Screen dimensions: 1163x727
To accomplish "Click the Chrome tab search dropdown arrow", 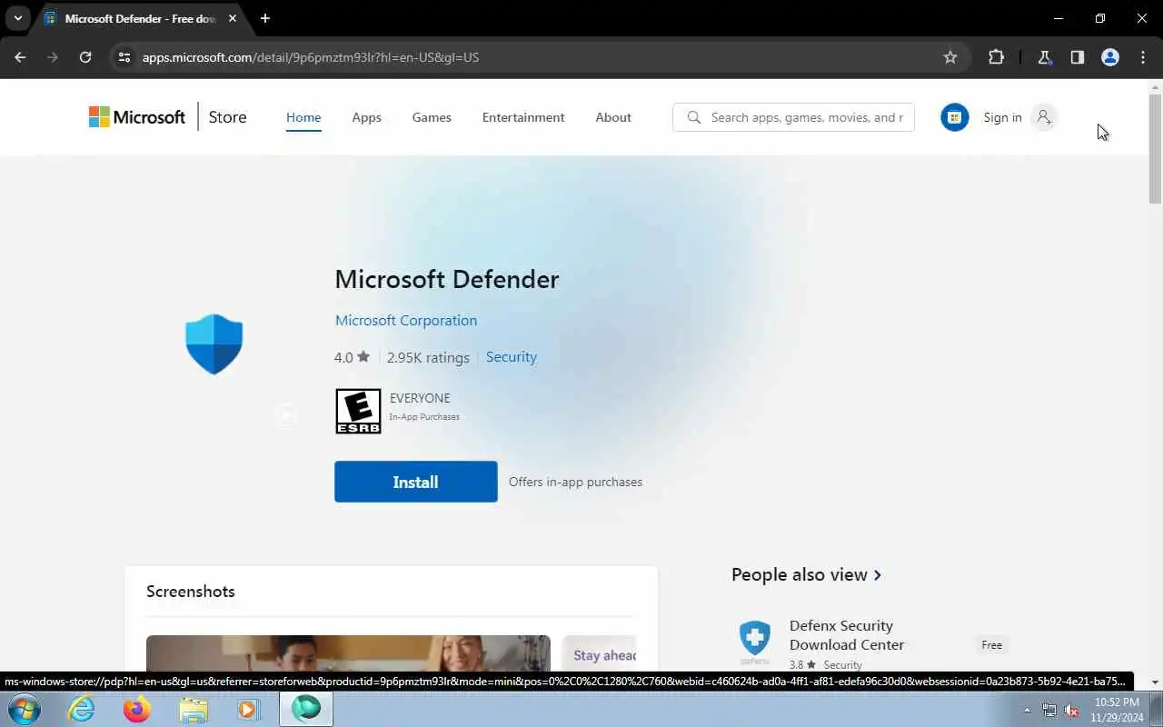I will click(17, 18).
